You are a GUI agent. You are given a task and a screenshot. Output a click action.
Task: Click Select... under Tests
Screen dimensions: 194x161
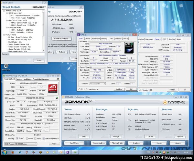[85, 136]
